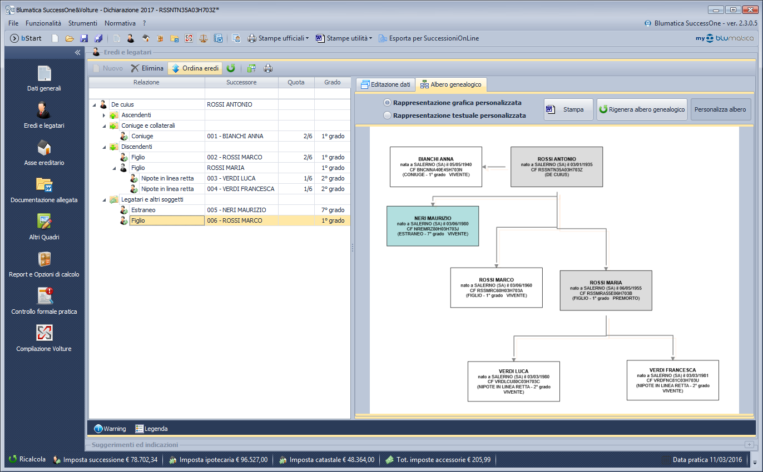
Task: Open the Strumenti menu
Action: tap(83, 23)
